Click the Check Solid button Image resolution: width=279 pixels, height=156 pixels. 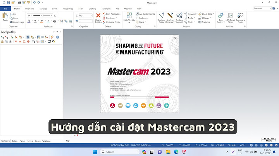206,14
